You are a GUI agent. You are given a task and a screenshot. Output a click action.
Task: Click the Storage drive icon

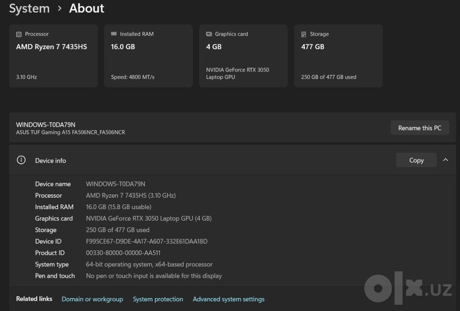click(304, 35)
